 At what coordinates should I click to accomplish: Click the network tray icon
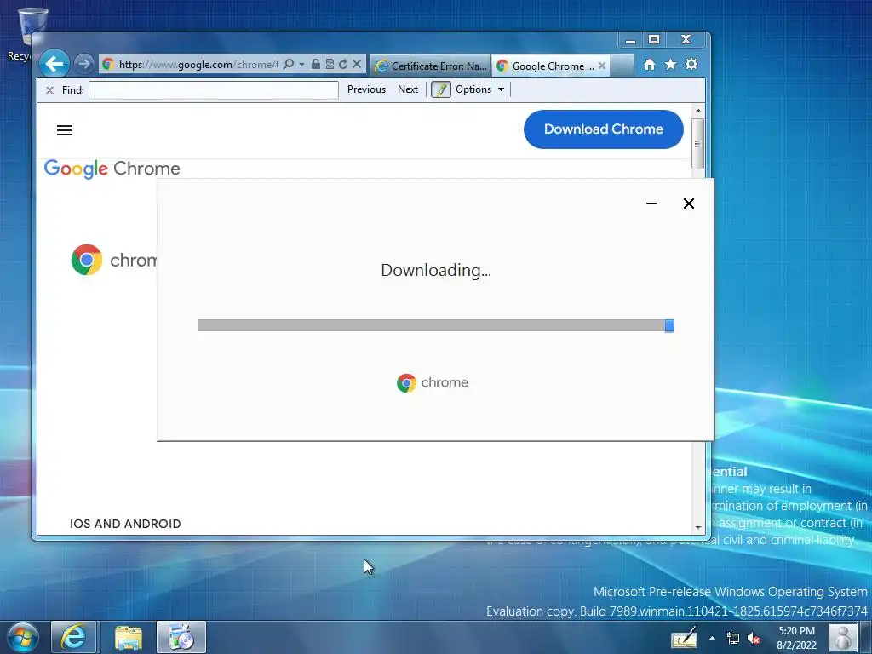[733, 639]
